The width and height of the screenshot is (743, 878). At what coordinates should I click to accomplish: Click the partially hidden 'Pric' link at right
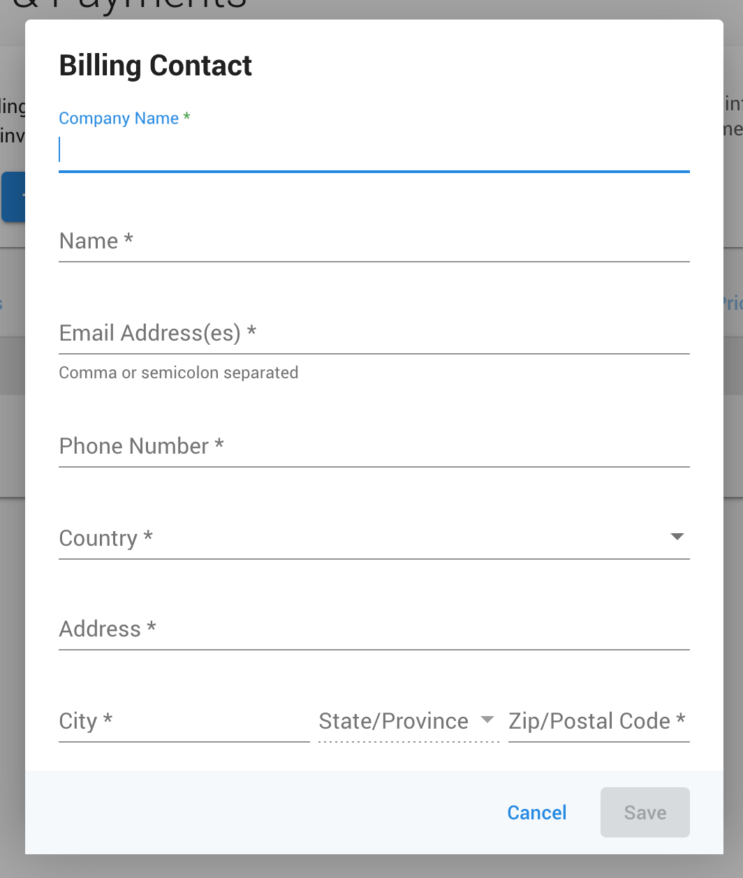click(x=732, y=304)
